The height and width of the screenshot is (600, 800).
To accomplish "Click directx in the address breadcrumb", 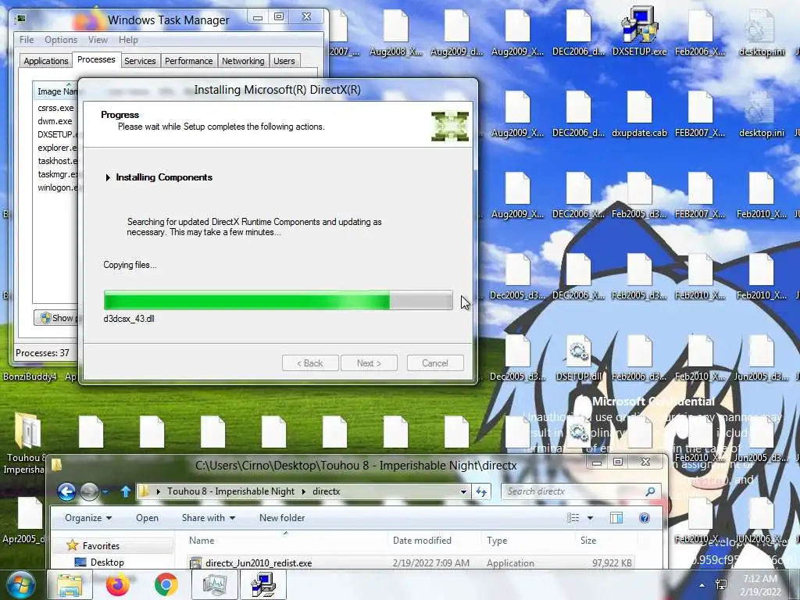I will pyautogui.click(x=326, y=492).
